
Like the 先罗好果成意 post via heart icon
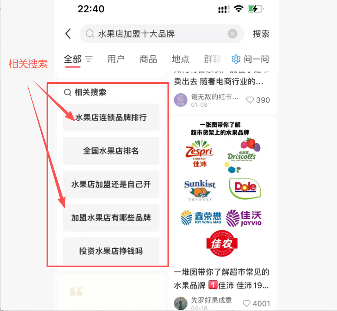click(x=246, y=304)
